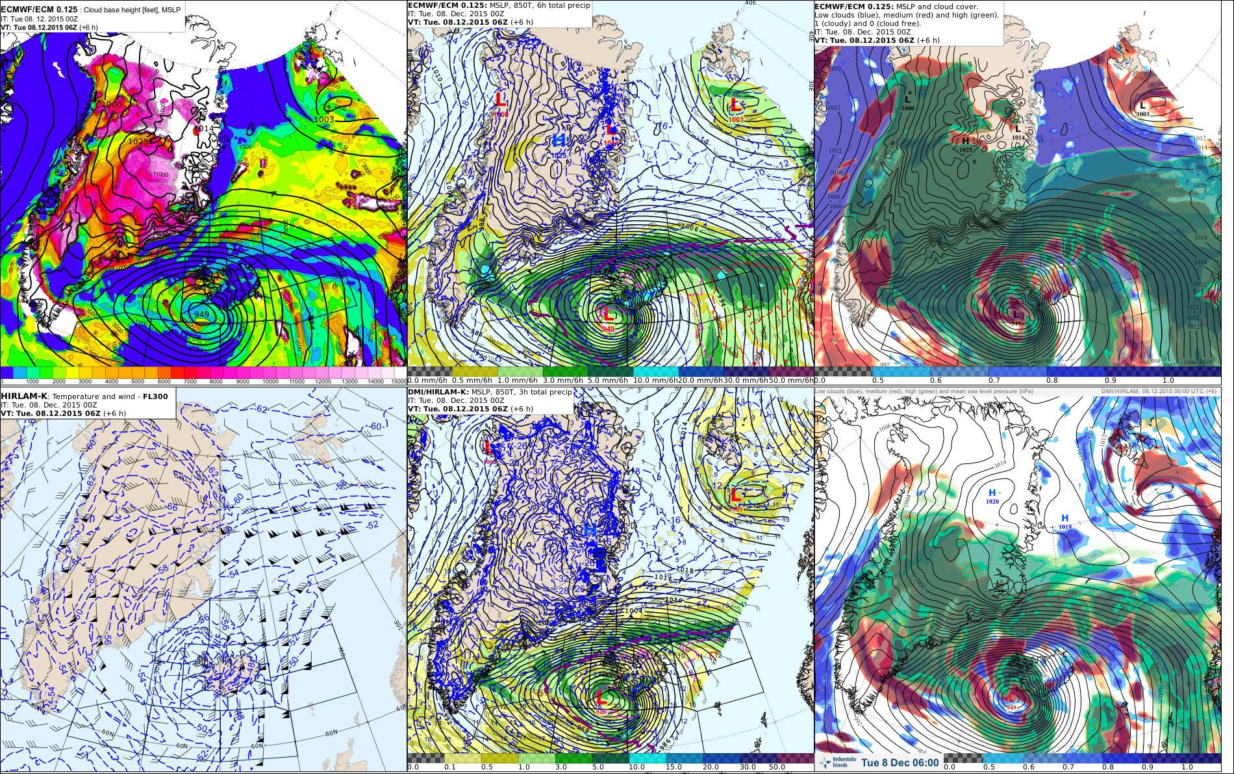Click the blue H 1019 marker in DMI/HIRLAM cloud map
Viewport: 1234px width, 774px height.
(1065, 521)
